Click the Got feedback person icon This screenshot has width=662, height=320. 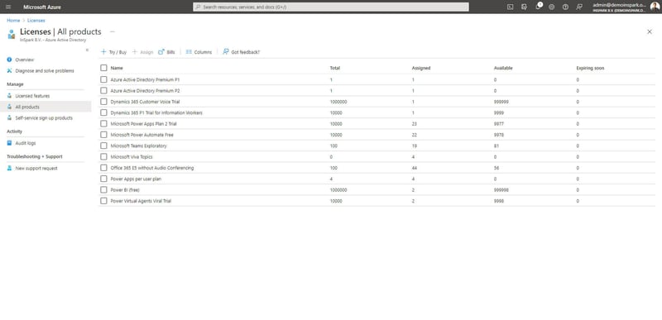point(226,52)
